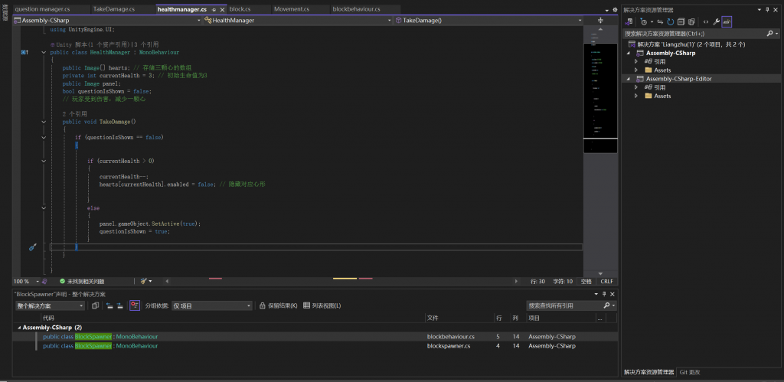Viewport: 784px width, 382px height.
Task: Click the refresh icon in Solution Explorer
Action: pyautogui.click(x=670, y=21)
